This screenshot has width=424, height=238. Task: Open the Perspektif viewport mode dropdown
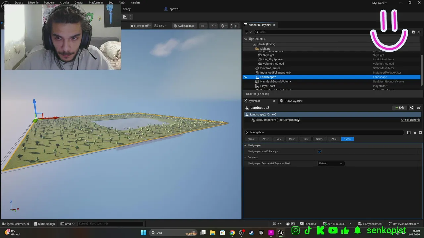pyautogui.click(x=141, y=26)
